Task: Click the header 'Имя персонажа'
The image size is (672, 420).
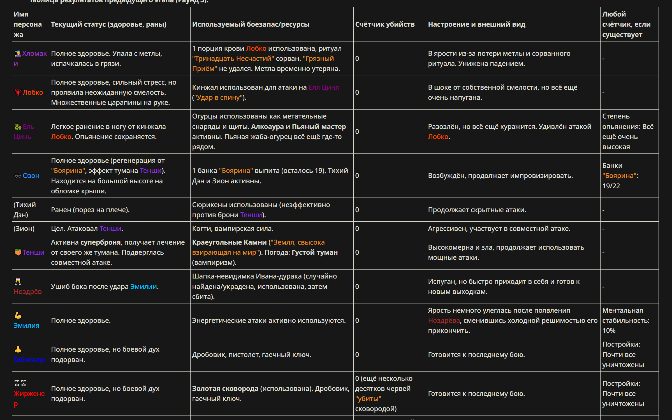Action: [31, 24]
